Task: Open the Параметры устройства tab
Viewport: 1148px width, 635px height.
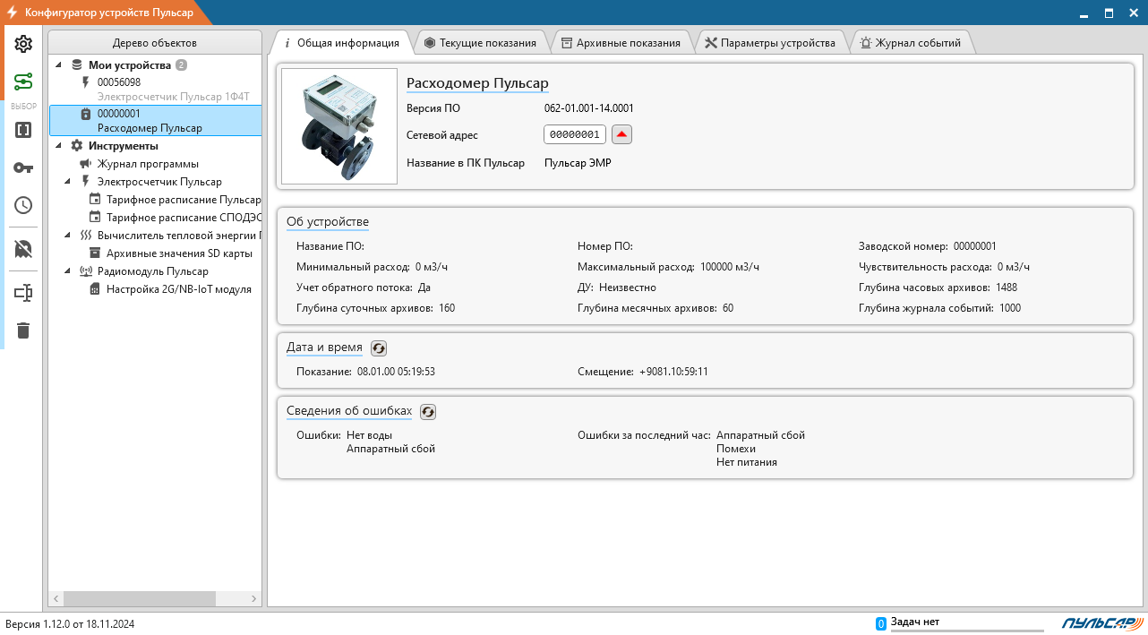Action: click(770, 42)
